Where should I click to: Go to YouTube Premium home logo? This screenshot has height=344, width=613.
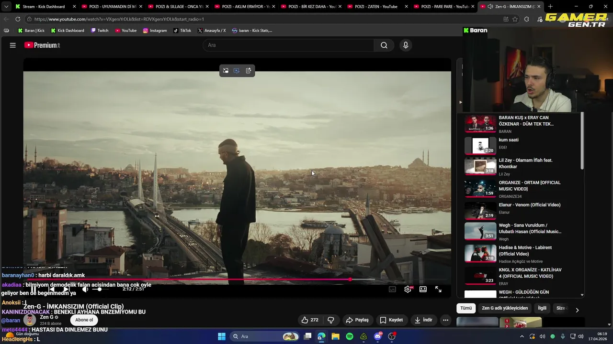tap(42, 45)
